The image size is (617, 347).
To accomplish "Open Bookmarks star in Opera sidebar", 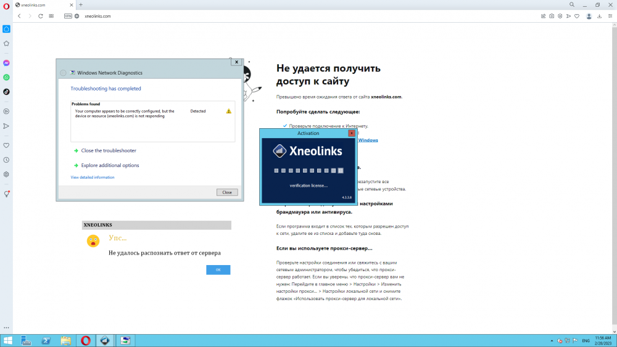I will pyautogui.click(x=6, y=44).
